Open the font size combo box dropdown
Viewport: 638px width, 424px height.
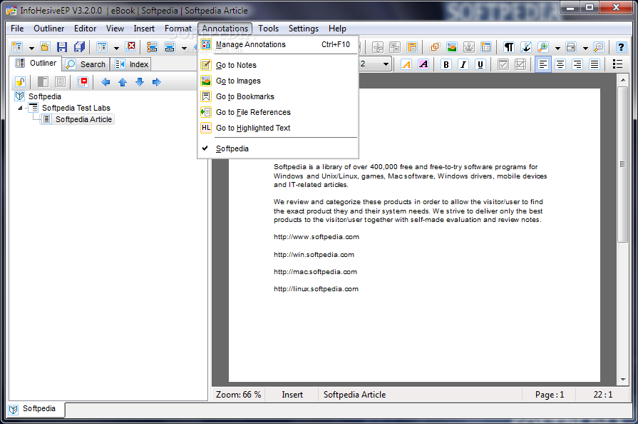pyautogui.click(x=386, y=64)
